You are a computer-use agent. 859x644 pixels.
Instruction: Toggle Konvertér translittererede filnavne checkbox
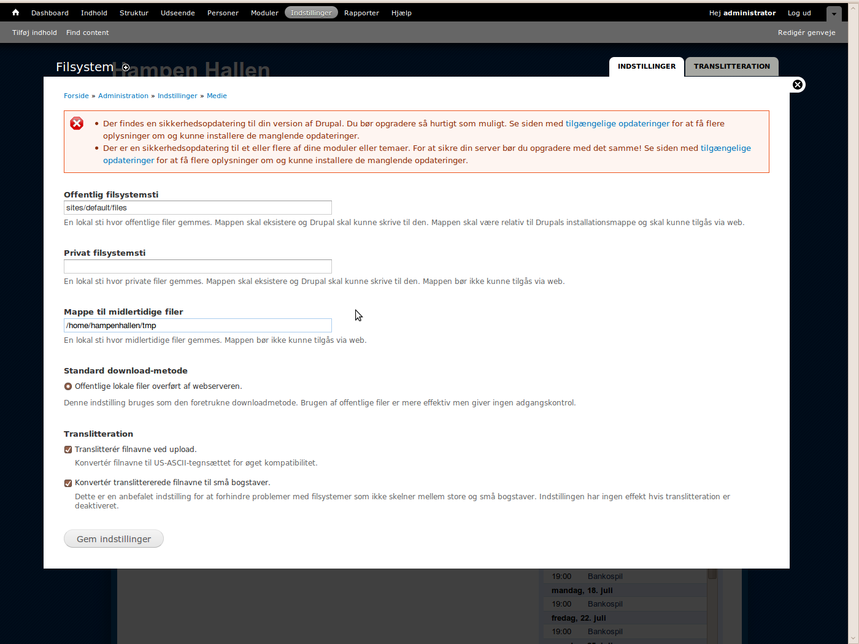pos(68,483)
